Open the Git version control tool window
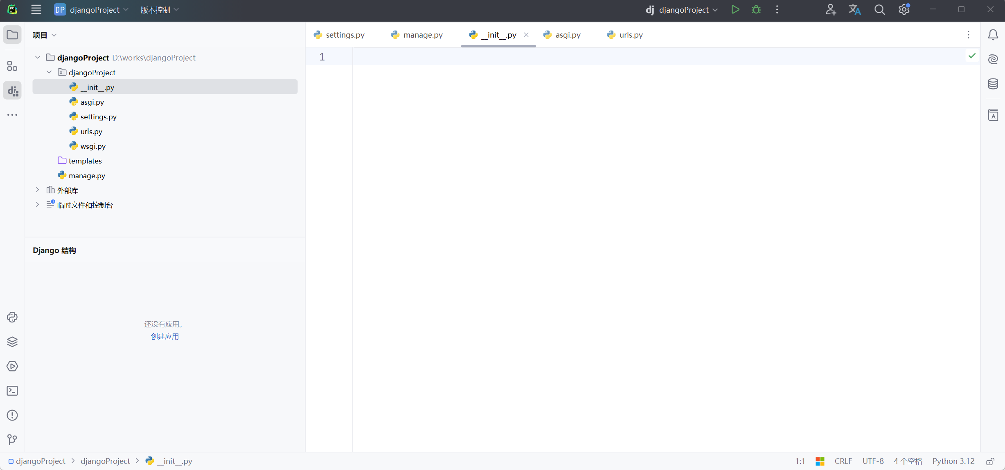The image size is (1005, 470). (12, 440)
